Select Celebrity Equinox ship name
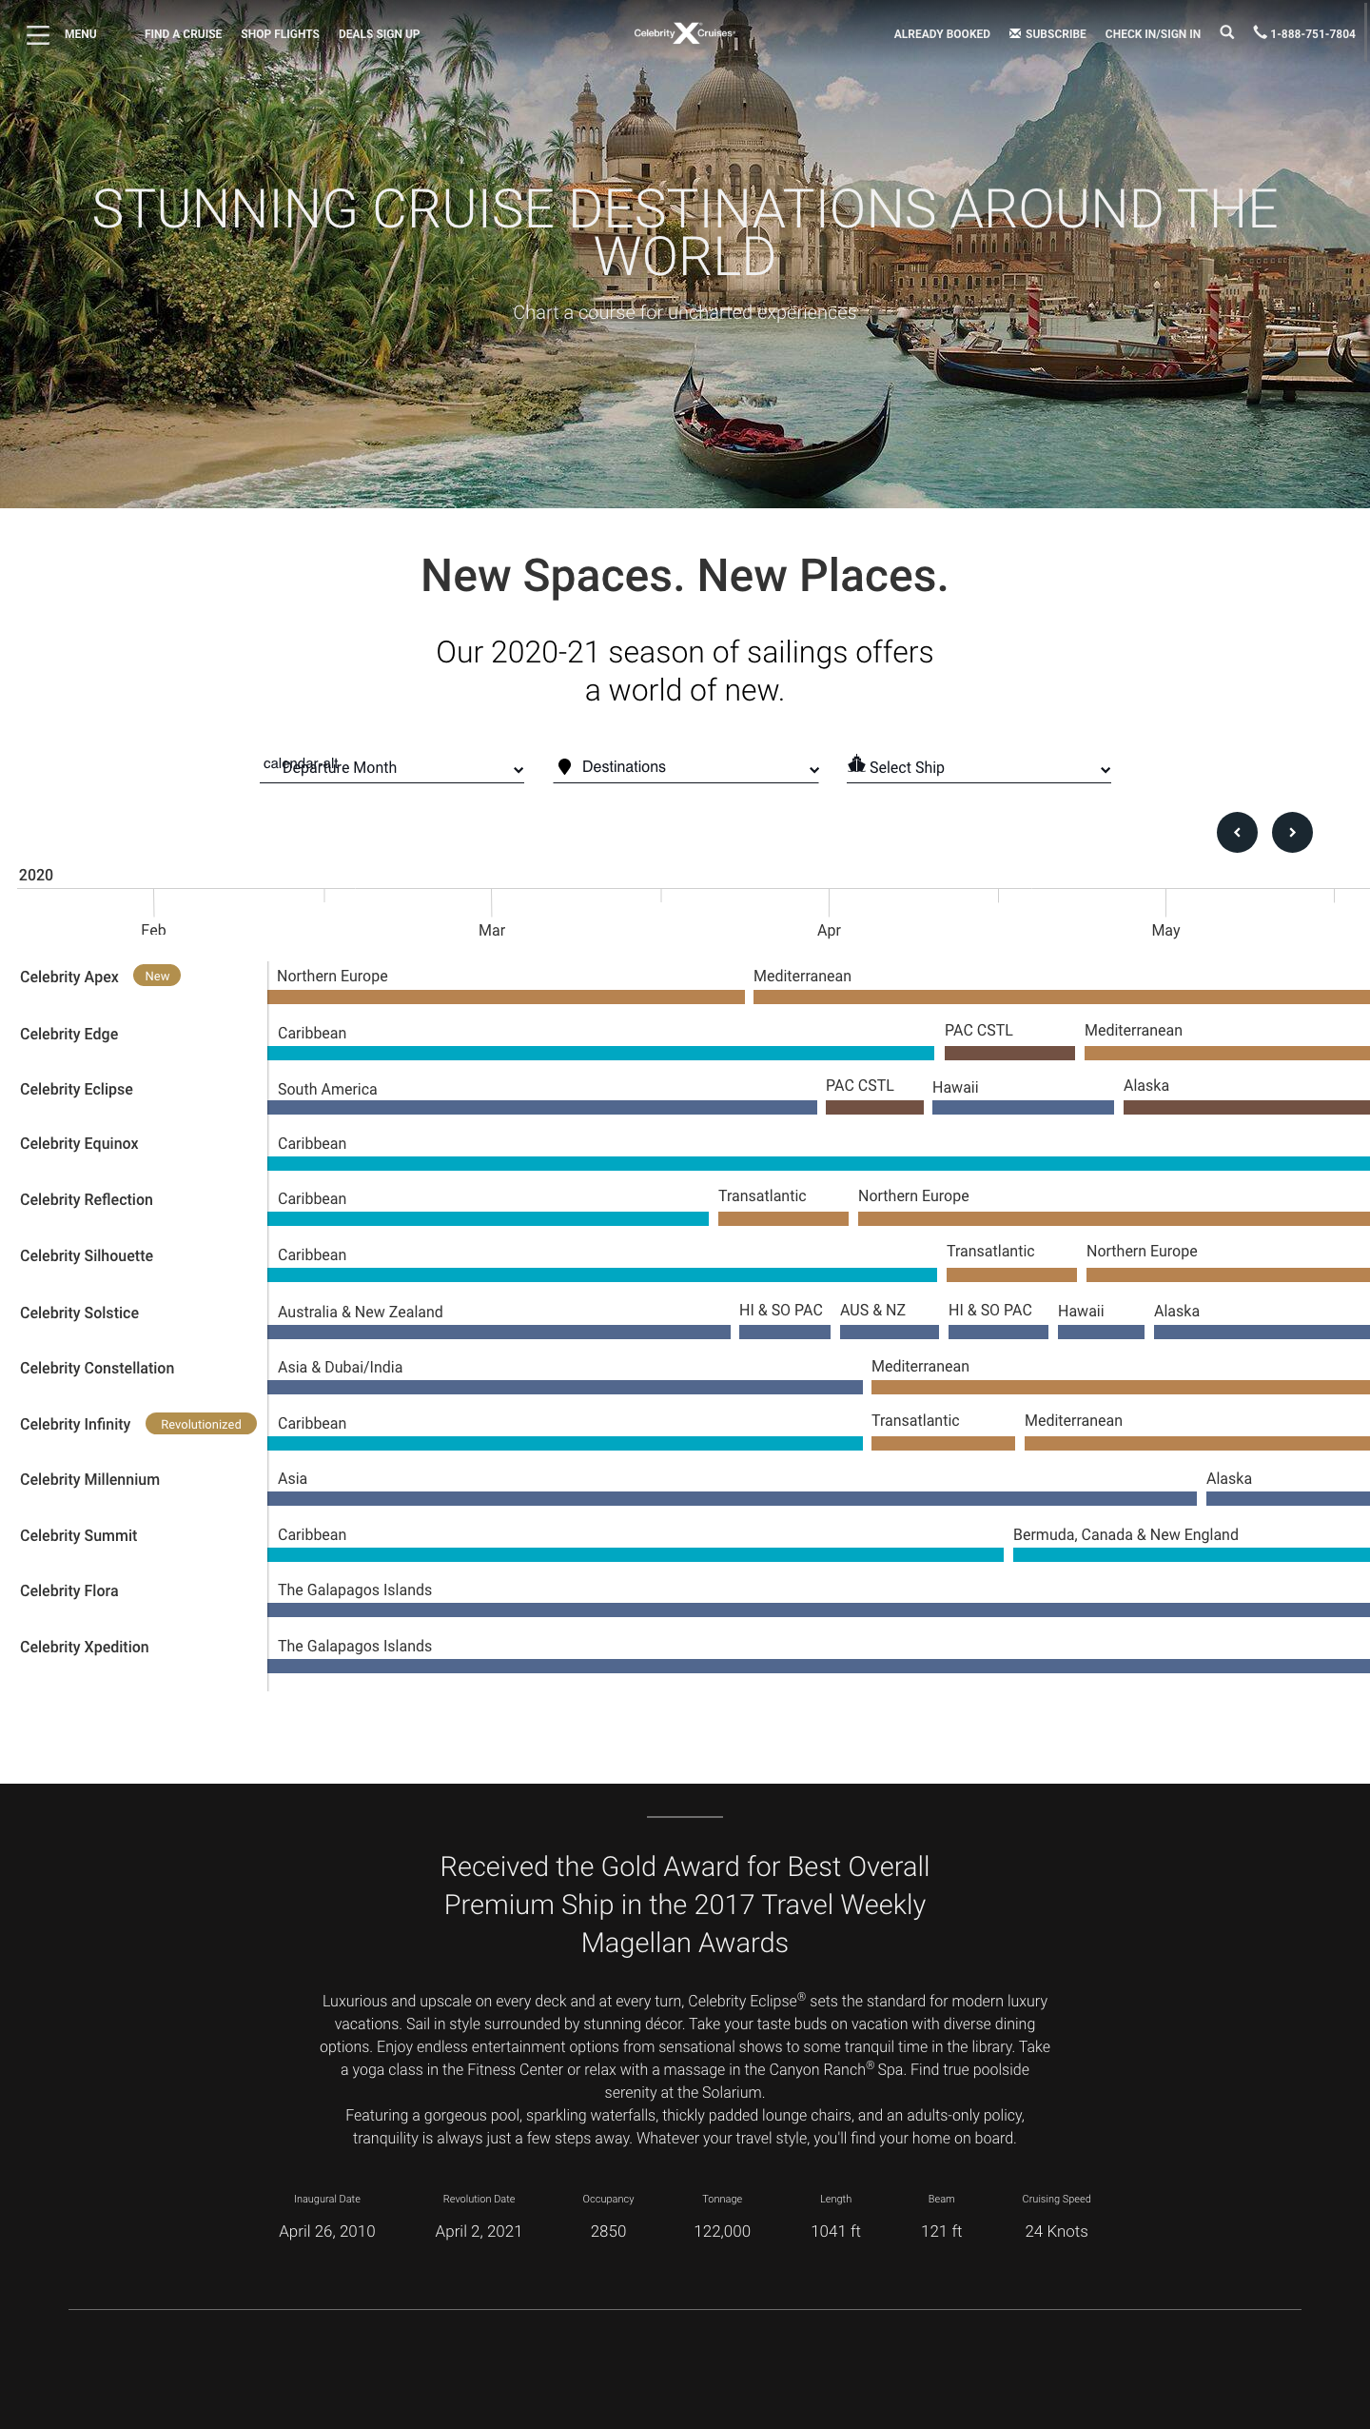 [x=79, y=1143]
